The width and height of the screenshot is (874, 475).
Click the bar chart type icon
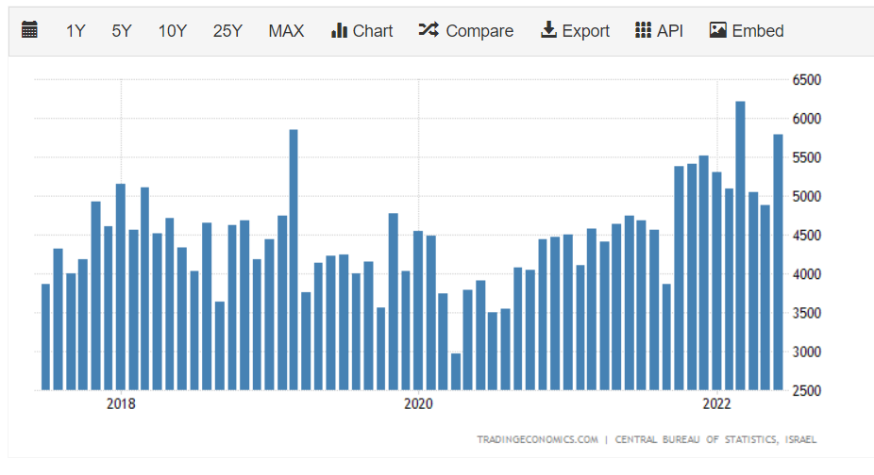pos(340,31)
